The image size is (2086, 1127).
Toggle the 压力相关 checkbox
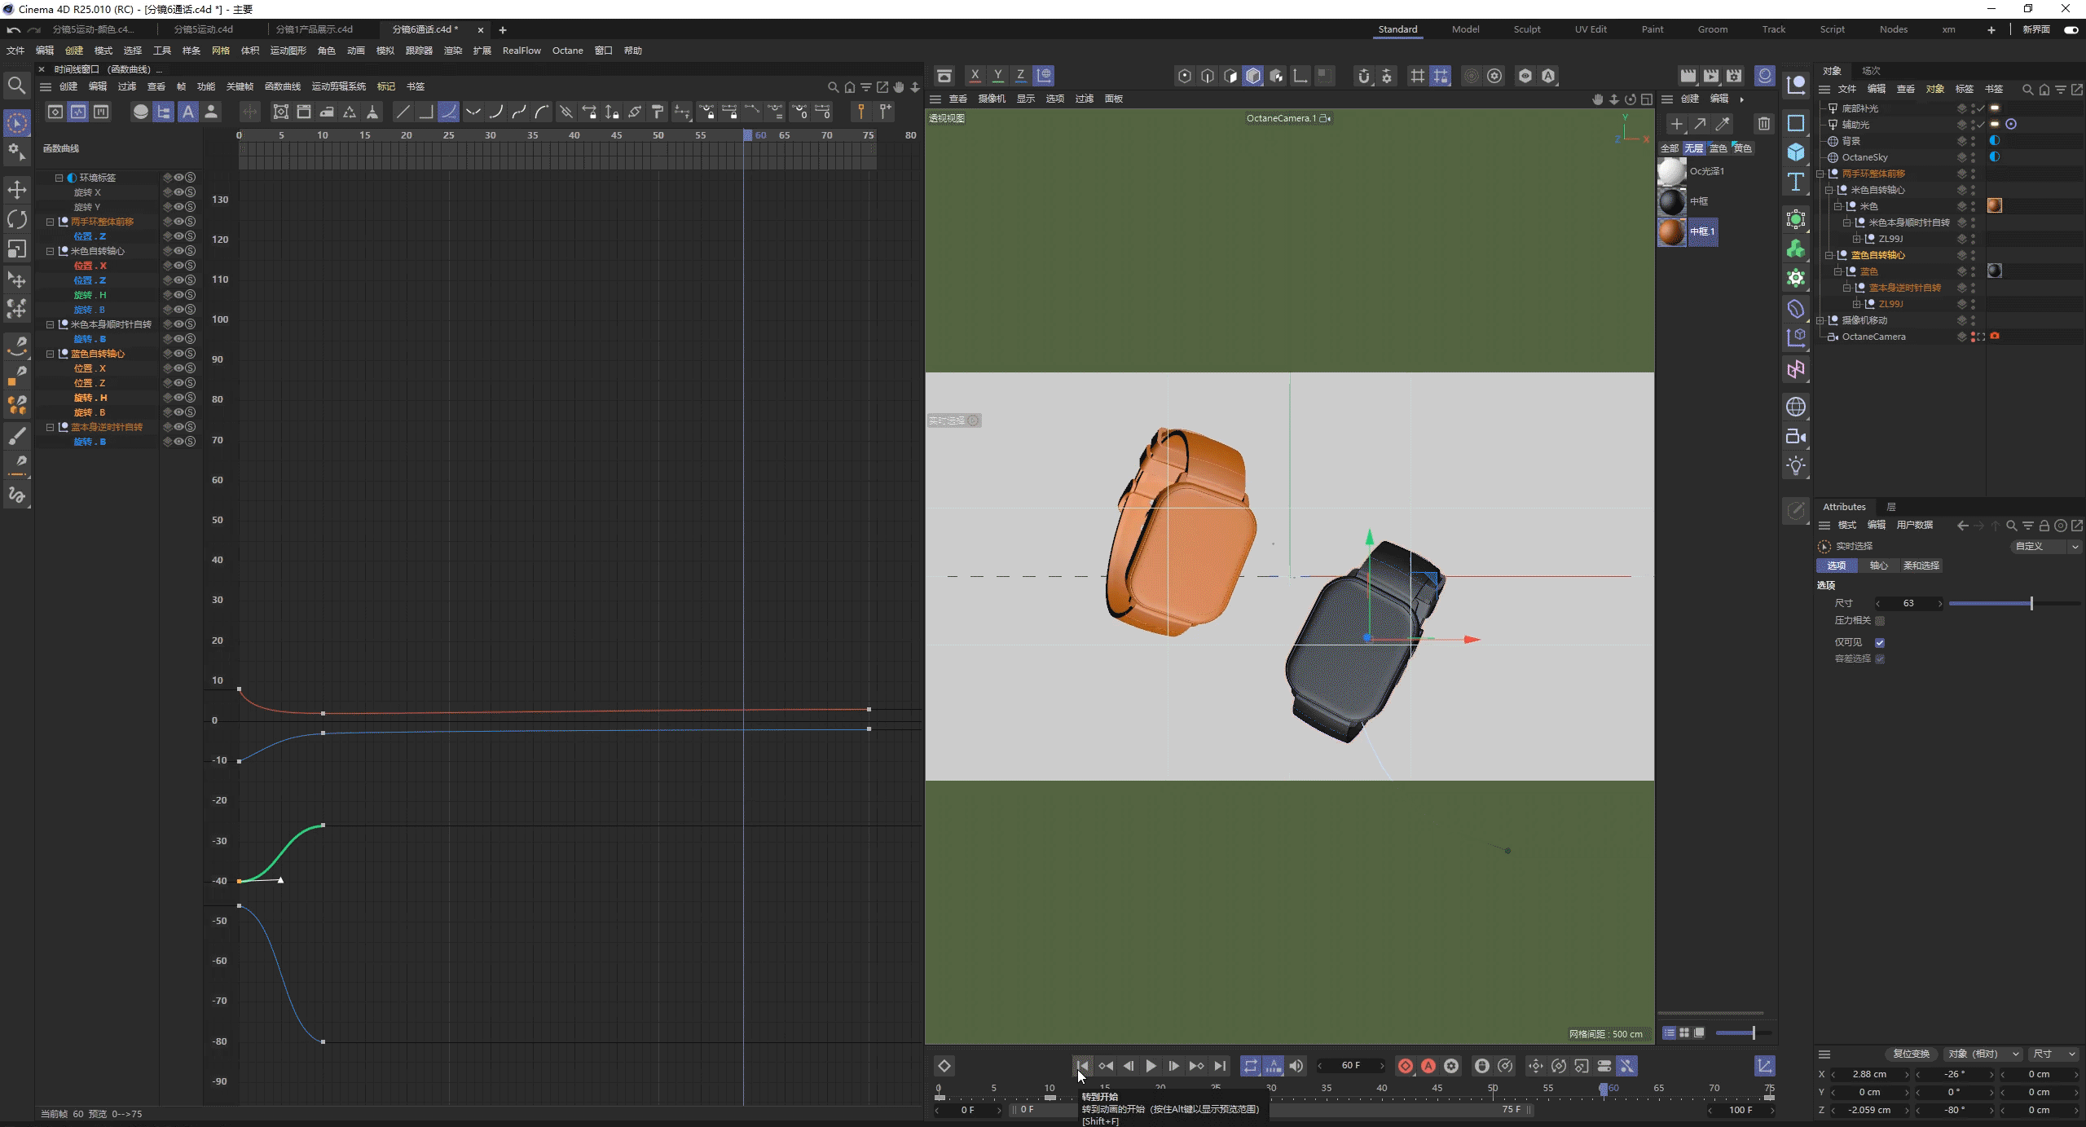tap(1880, 621)
